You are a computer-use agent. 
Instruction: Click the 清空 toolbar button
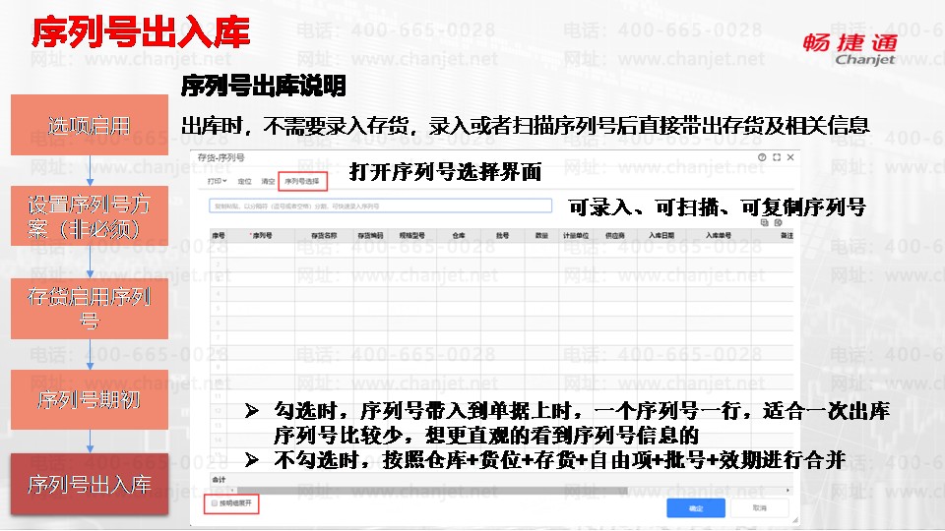(268, 181)
